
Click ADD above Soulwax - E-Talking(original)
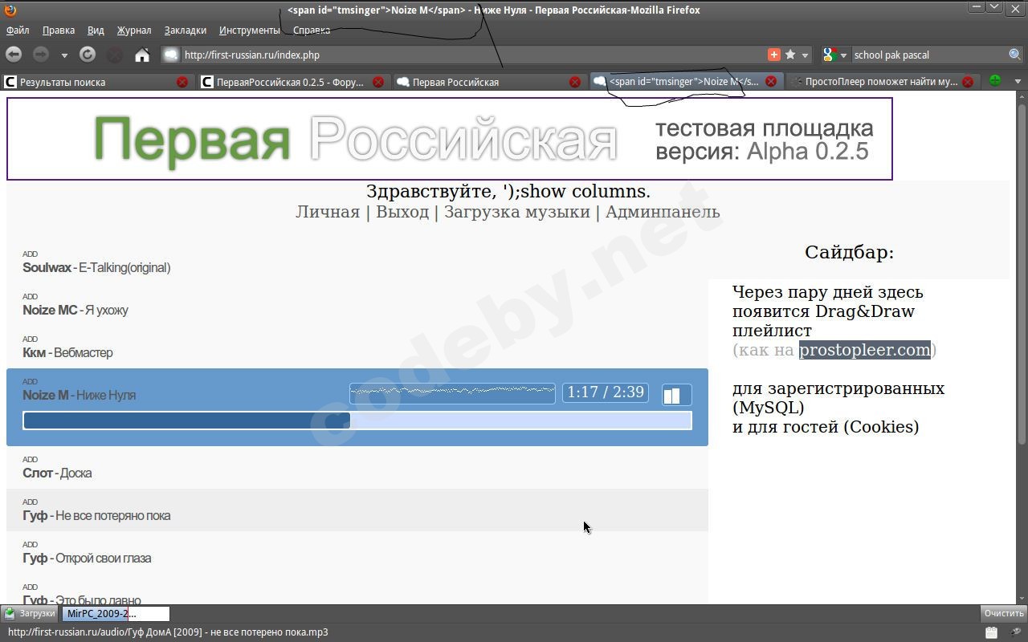coord(30,254)
